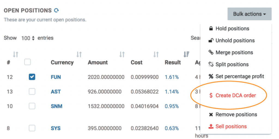The width and height of the screenshot is (279, 139).
Task: Sort the Amount column
Action: [122, 54]
